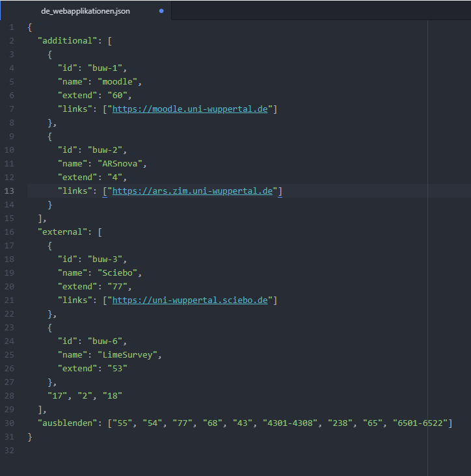Click the "external" key text

[62, 232]
